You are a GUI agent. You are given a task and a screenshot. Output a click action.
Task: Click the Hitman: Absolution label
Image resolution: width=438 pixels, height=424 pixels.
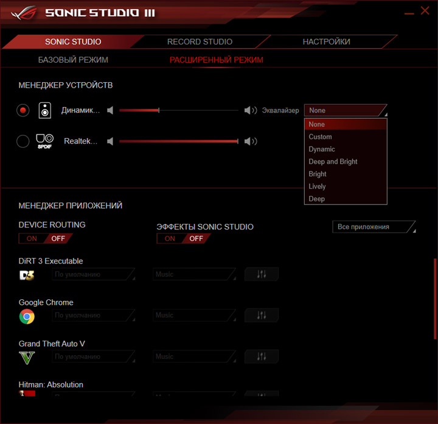coord(51,384)
